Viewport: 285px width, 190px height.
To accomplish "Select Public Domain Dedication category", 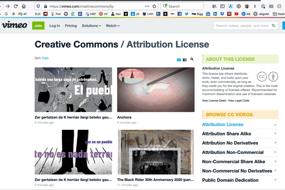I will coord(230,180).
